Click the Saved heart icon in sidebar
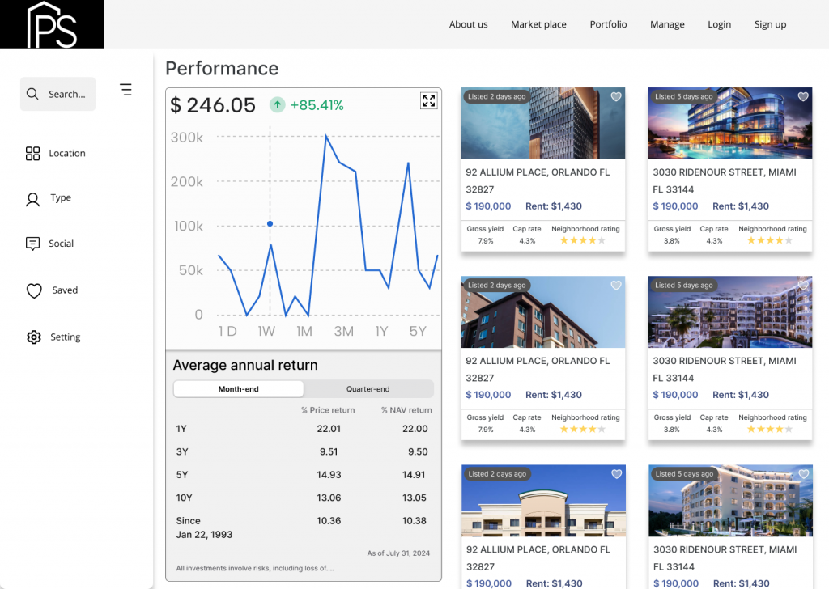Screen dimensions: 829x589 click(34, 290)
